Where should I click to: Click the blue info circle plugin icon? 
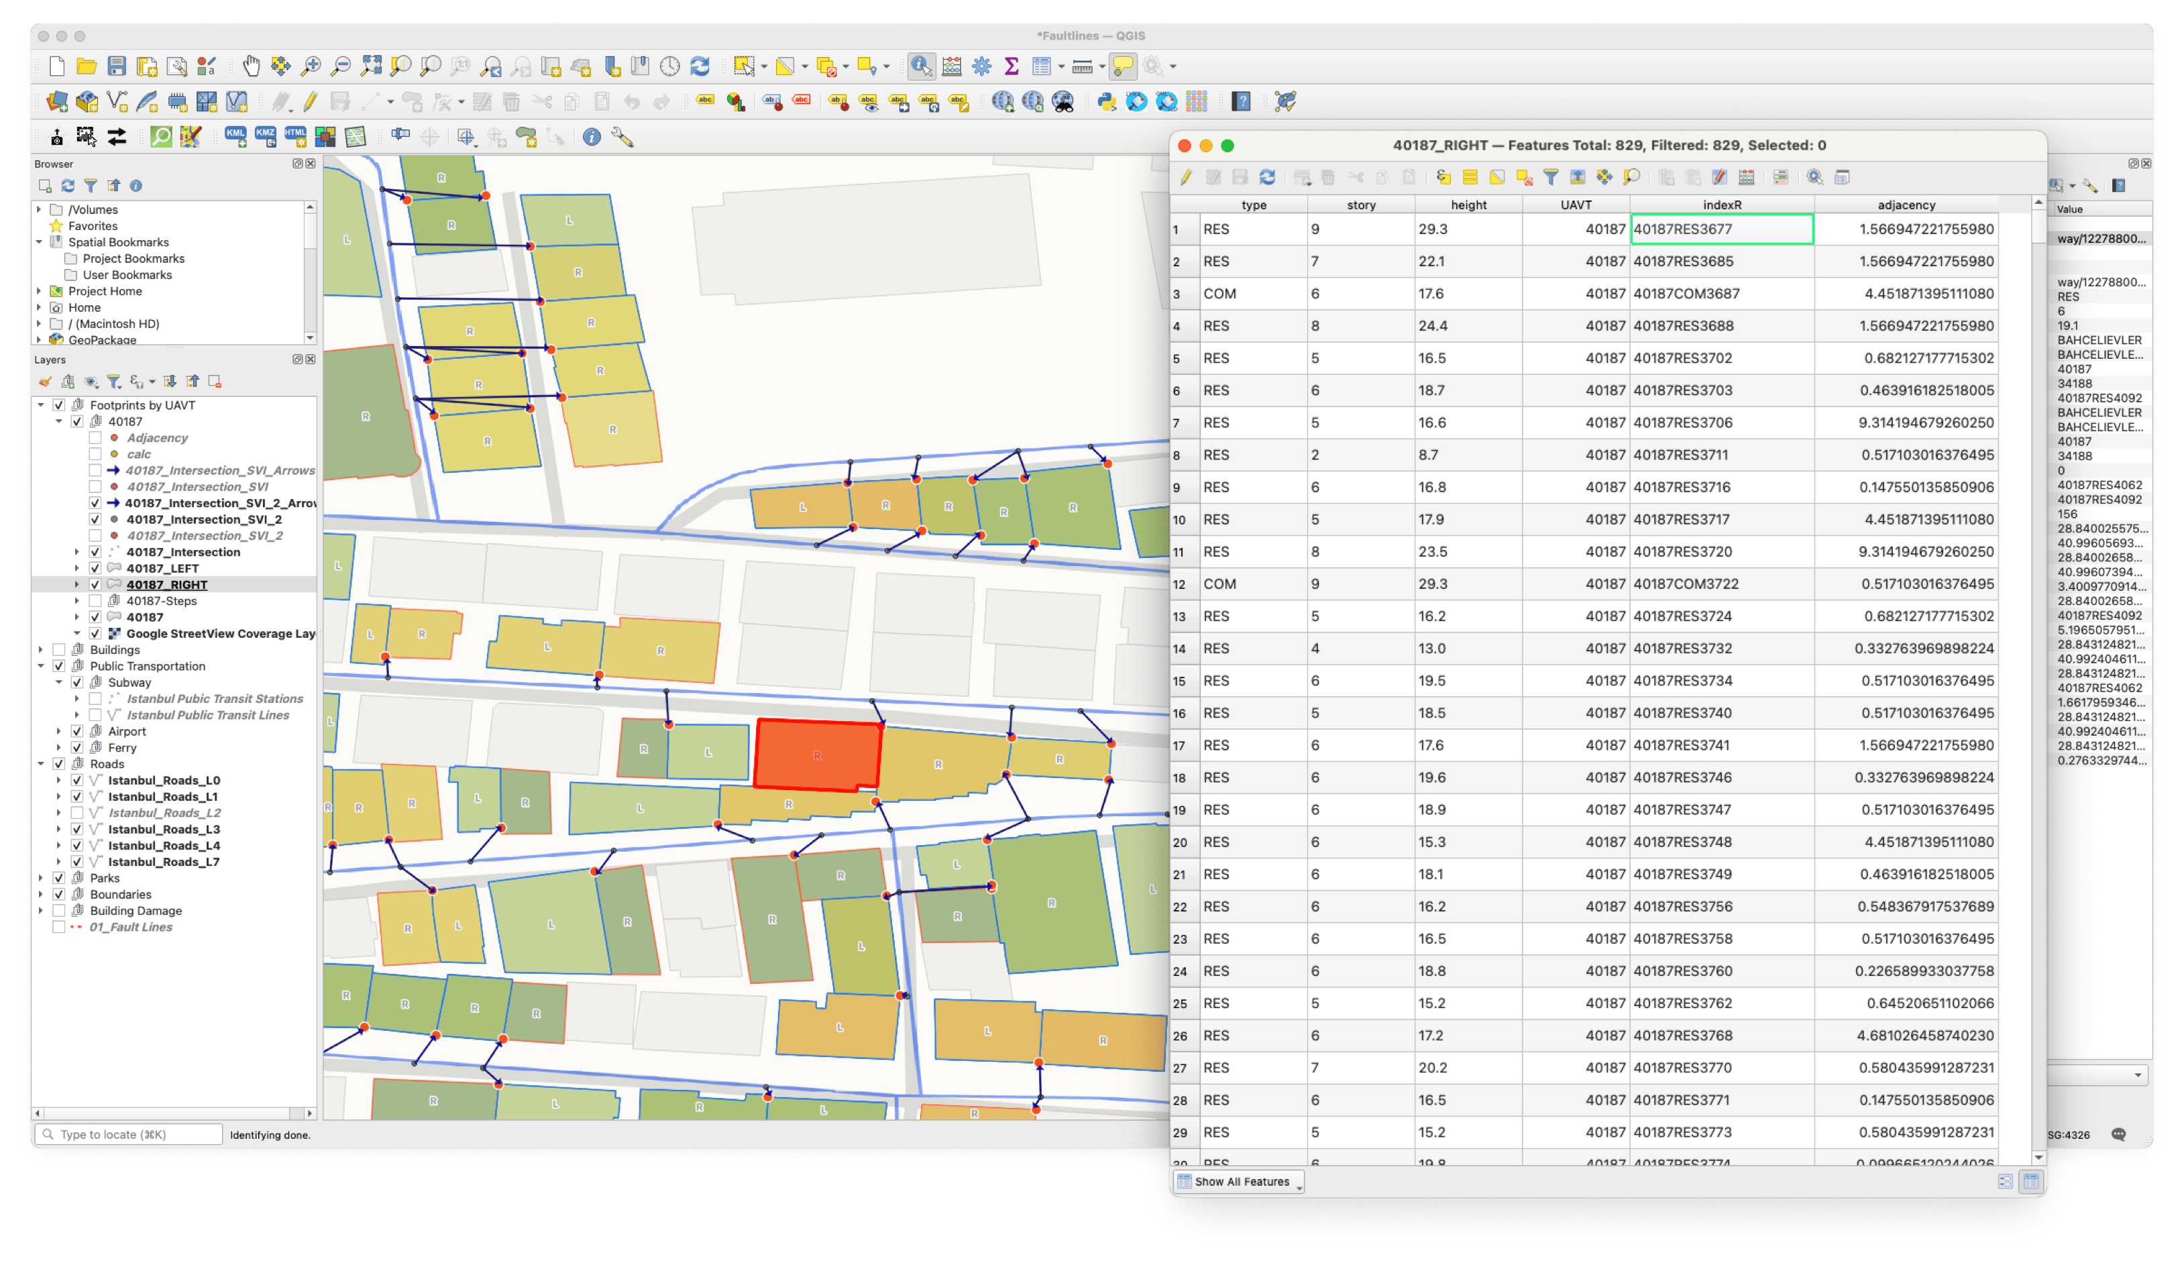click(x=591, y=137)
